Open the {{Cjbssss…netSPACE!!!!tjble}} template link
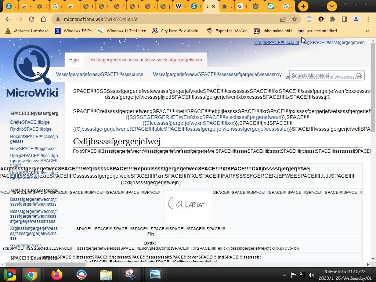This screenshot has height=282, width=376. 182,129
